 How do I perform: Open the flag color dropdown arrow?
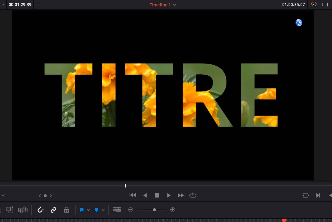pos(89,210)
